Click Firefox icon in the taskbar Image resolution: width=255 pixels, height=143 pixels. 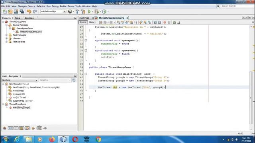tap(52, 139)
